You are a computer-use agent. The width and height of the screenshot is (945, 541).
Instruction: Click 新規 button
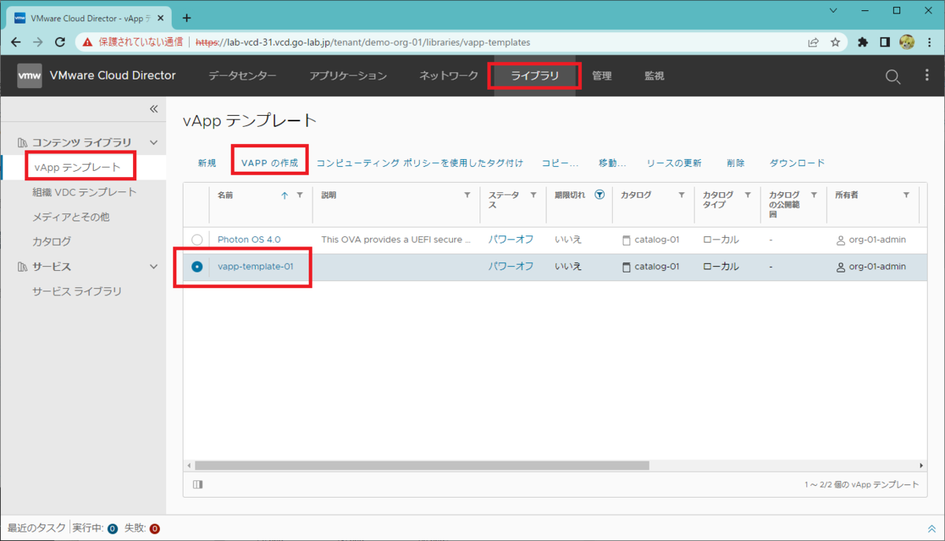coord(207,163)
